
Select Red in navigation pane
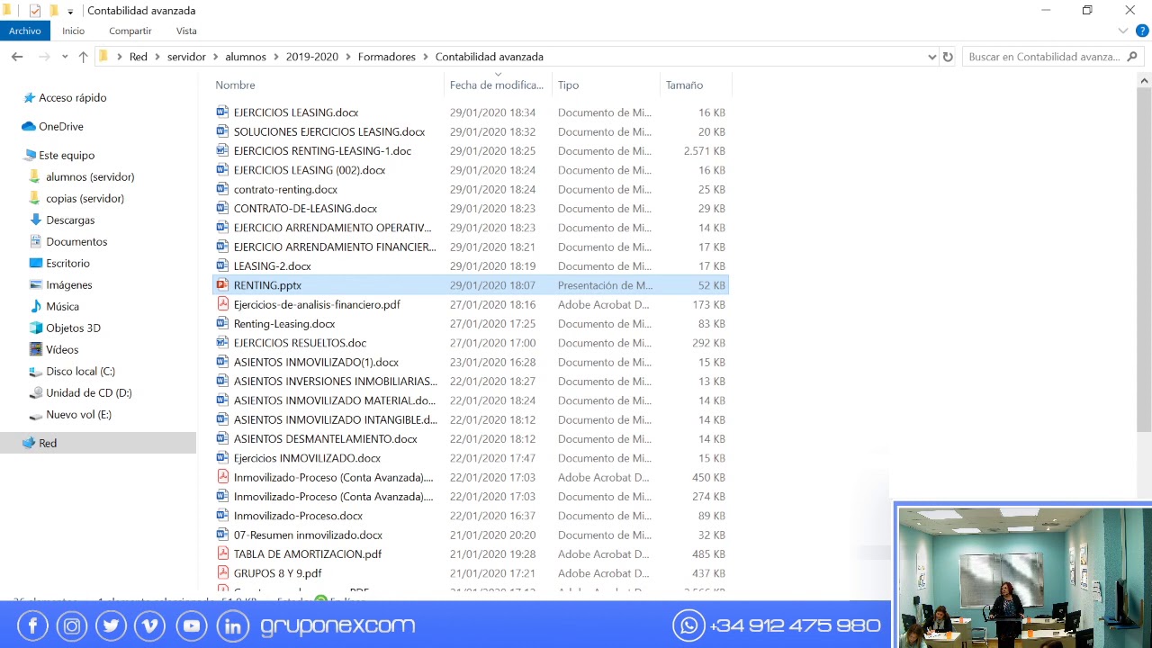(48, 443)
